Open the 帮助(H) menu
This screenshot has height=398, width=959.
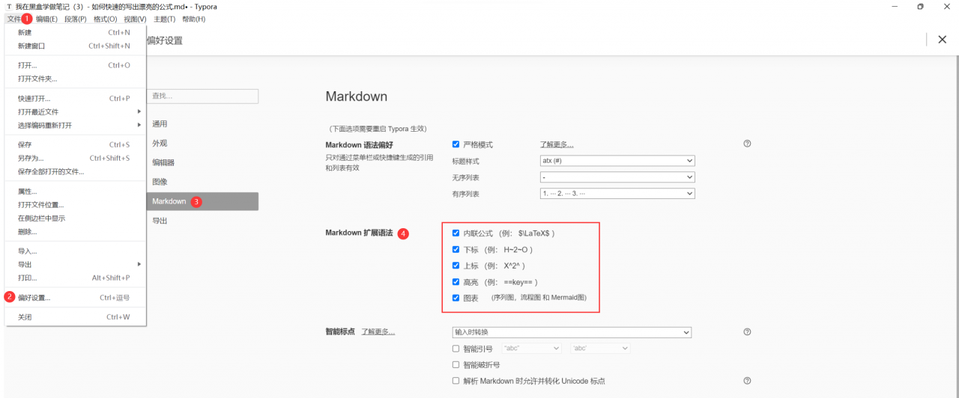pos(193,19)
